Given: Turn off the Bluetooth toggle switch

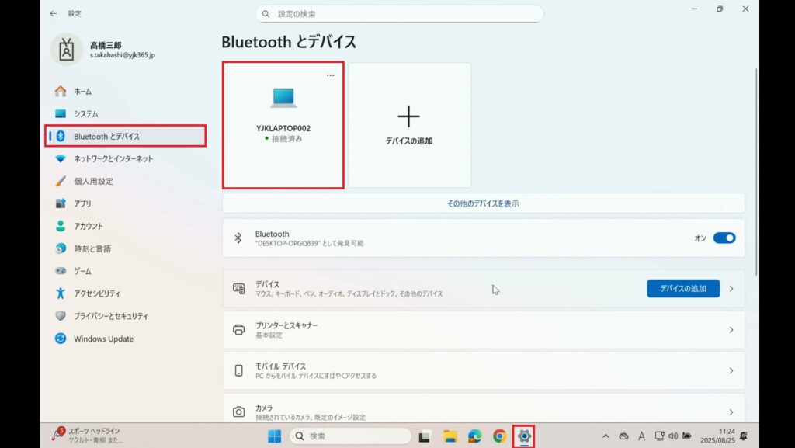Looking at the screenshot, I should tap(724, 238).
